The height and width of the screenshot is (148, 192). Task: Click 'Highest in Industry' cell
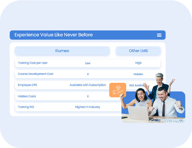(x=88, y=107)
